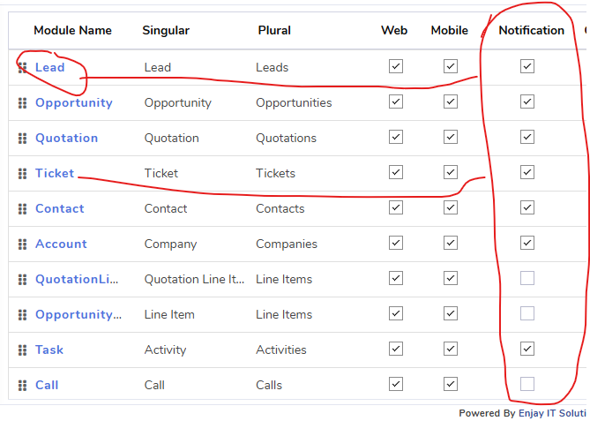590x421 pixels.
Task: Click the drag handle next to Call
Action: 23,385
